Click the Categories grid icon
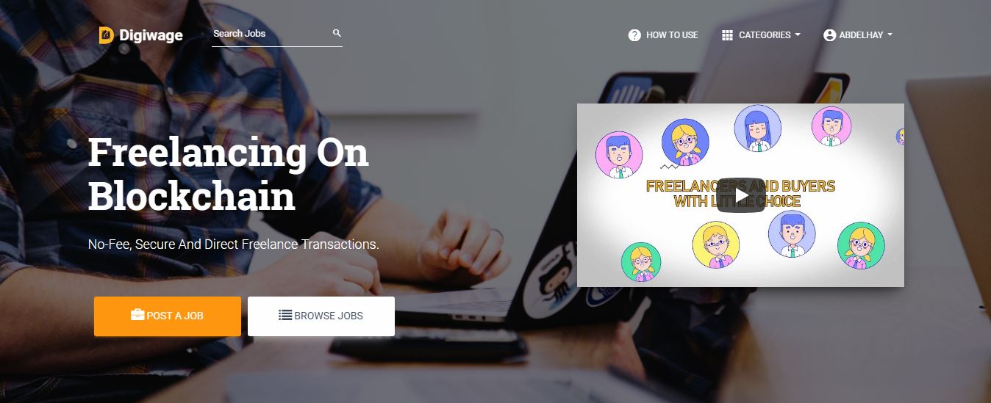The image size is (991, 403). (x=727, y=35)
